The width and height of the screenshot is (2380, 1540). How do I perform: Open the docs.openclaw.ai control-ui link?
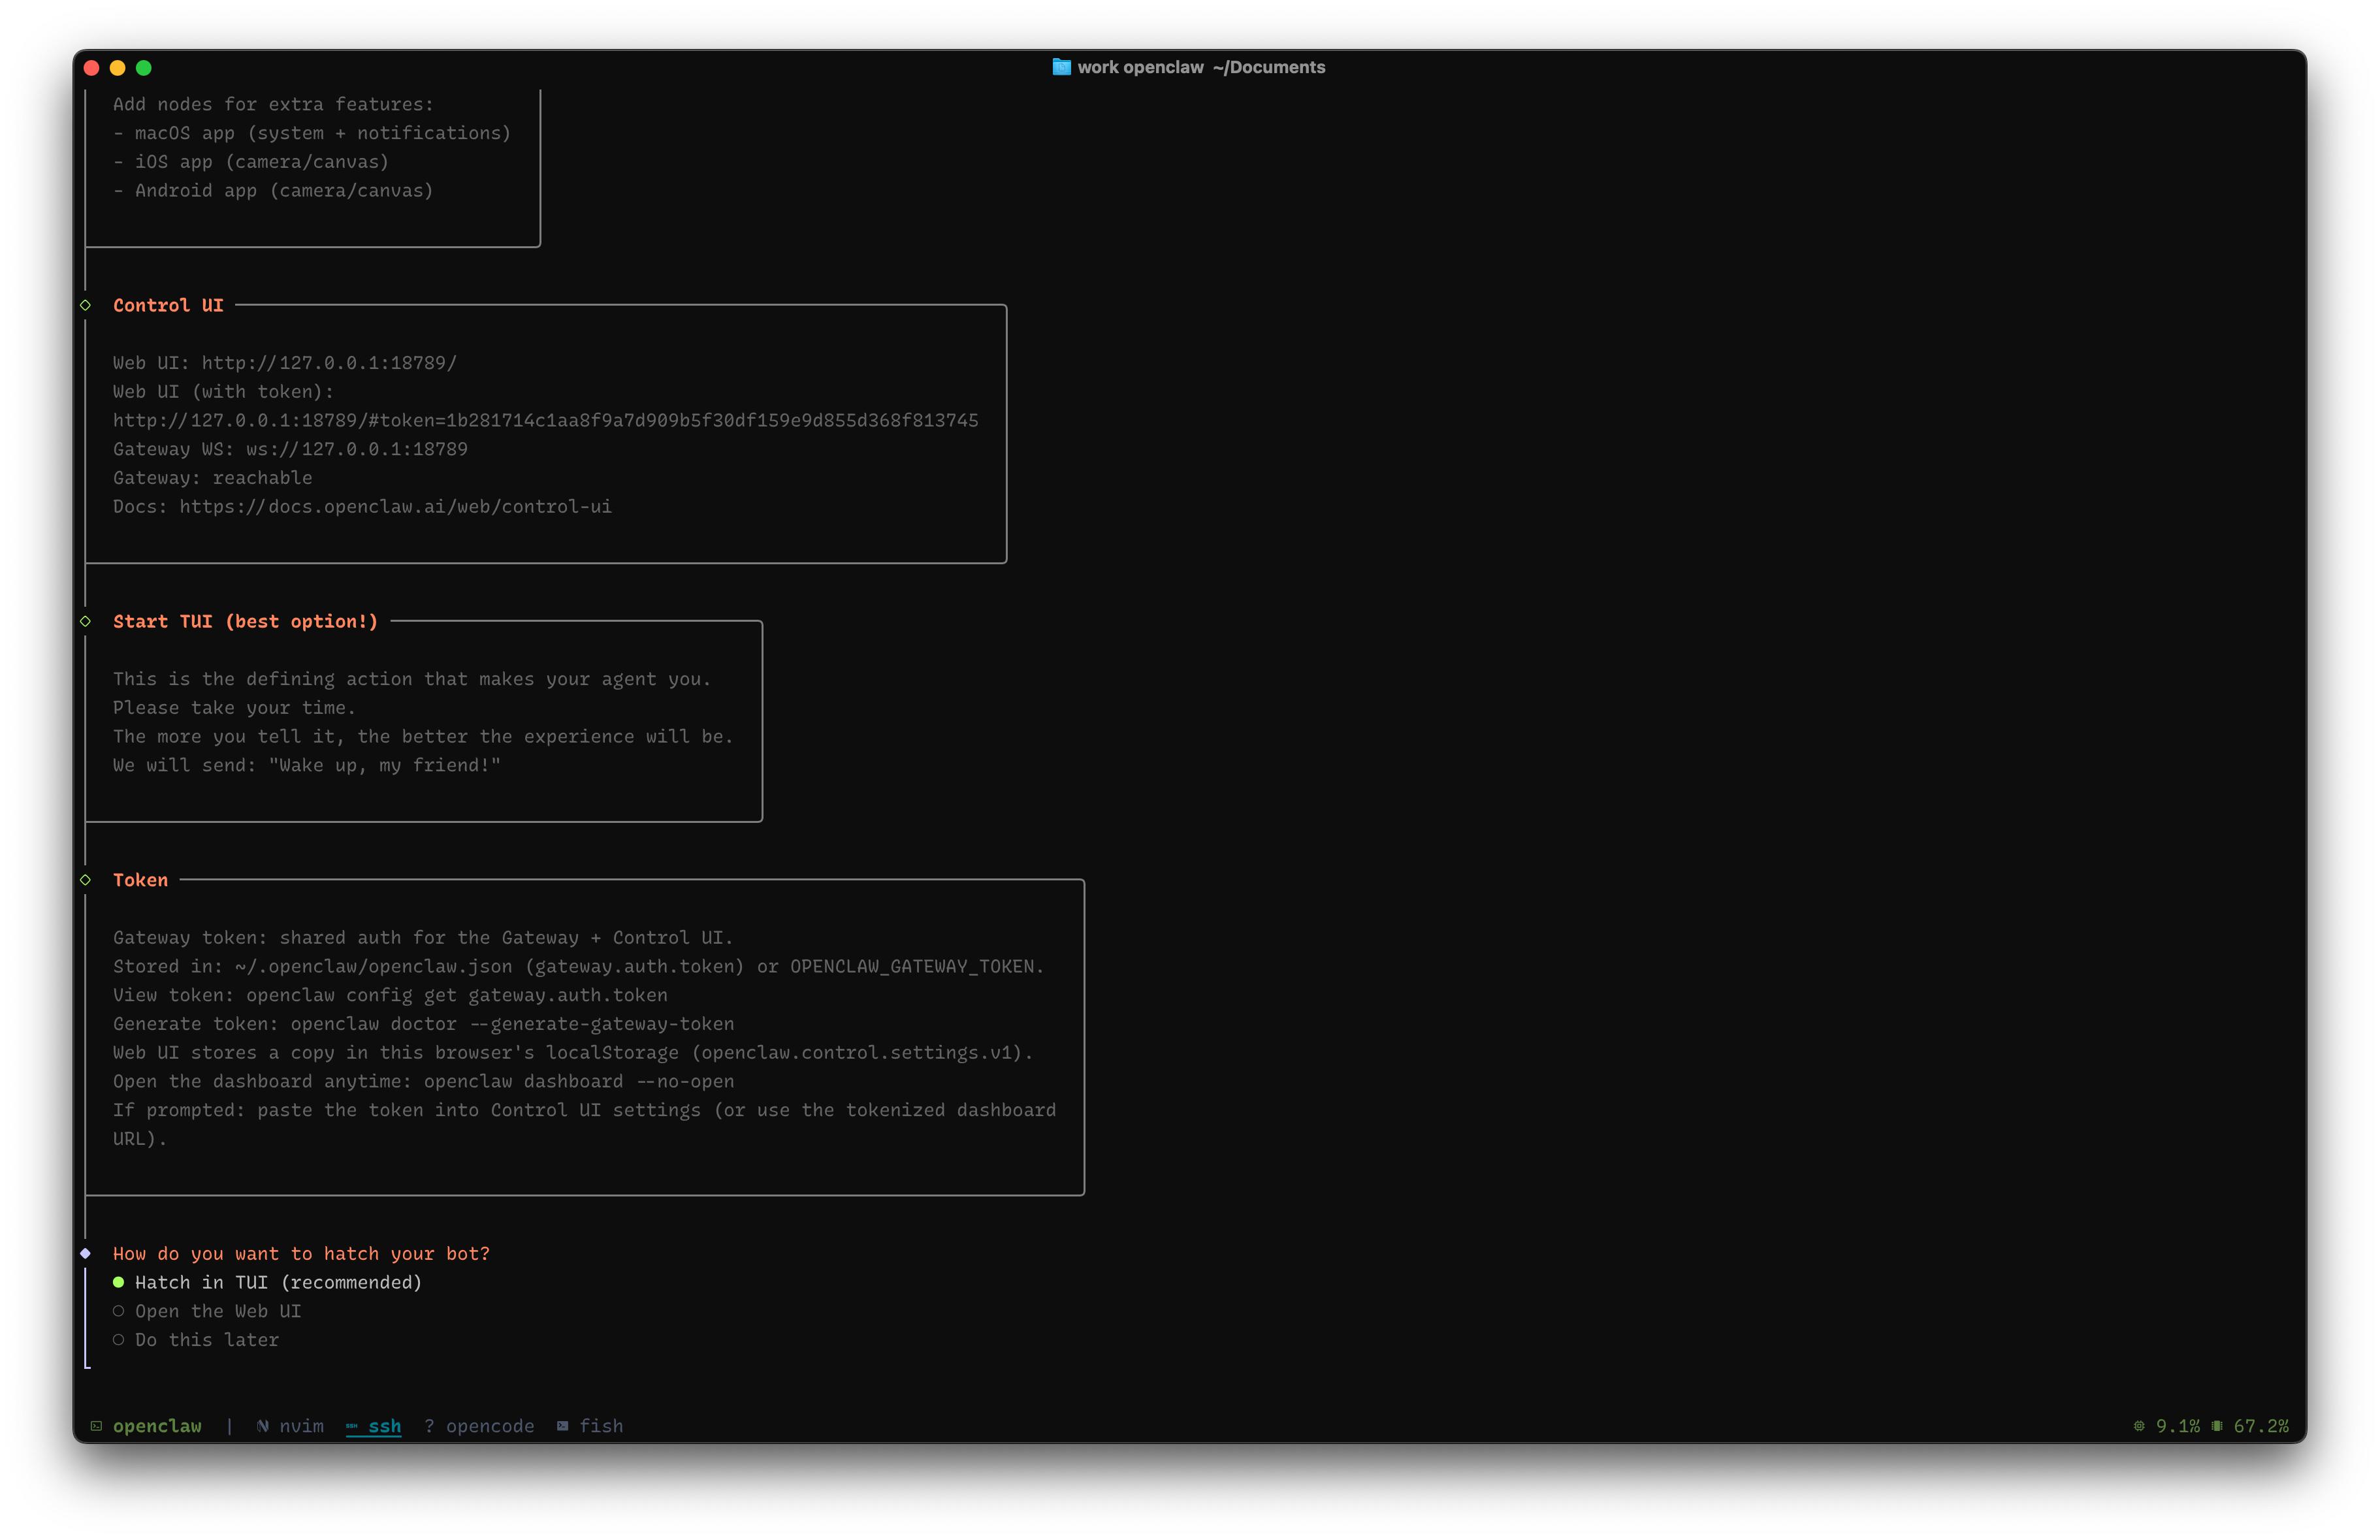[x=395, y=507]
